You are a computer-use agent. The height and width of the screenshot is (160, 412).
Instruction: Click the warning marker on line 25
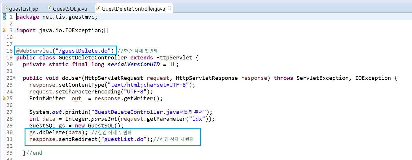click(x=4, y=98)
